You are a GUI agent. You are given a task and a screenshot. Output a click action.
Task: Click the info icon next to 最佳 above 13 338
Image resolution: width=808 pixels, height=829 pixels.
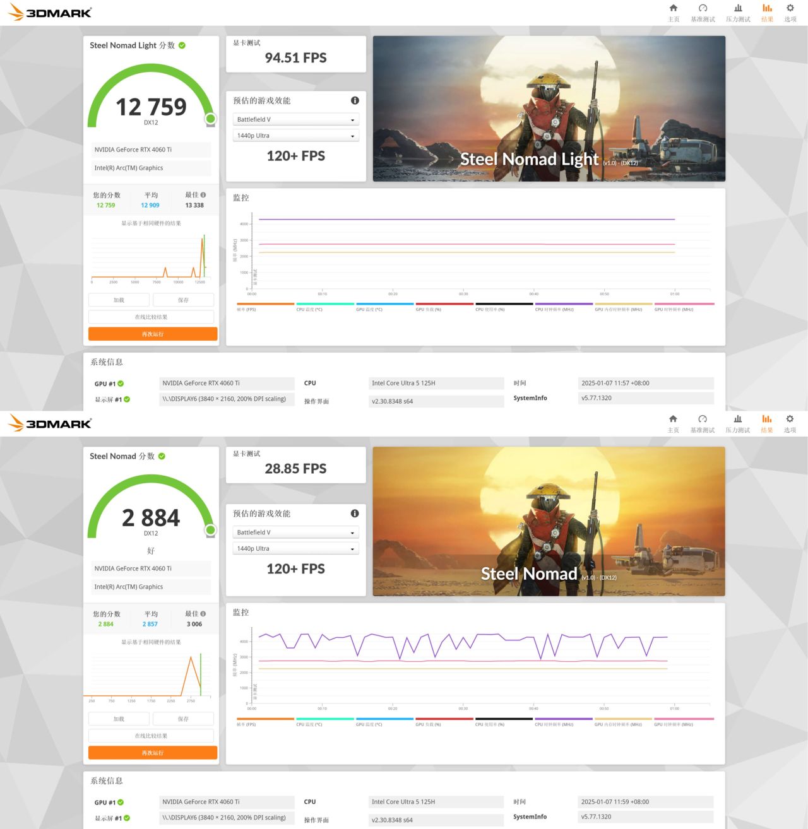point(203,195)
